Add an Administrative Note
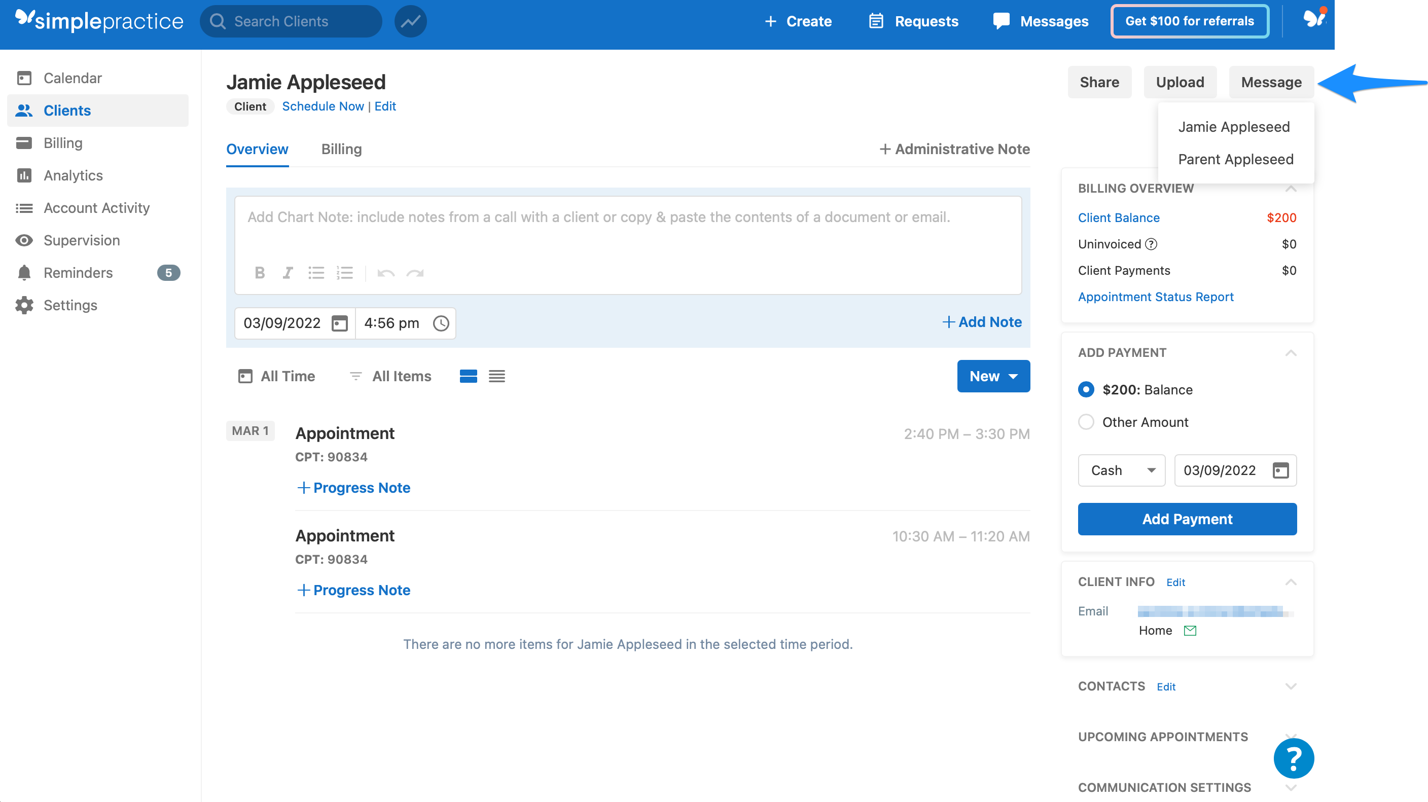The image size is (1428, 802). (x=954, y=149)
